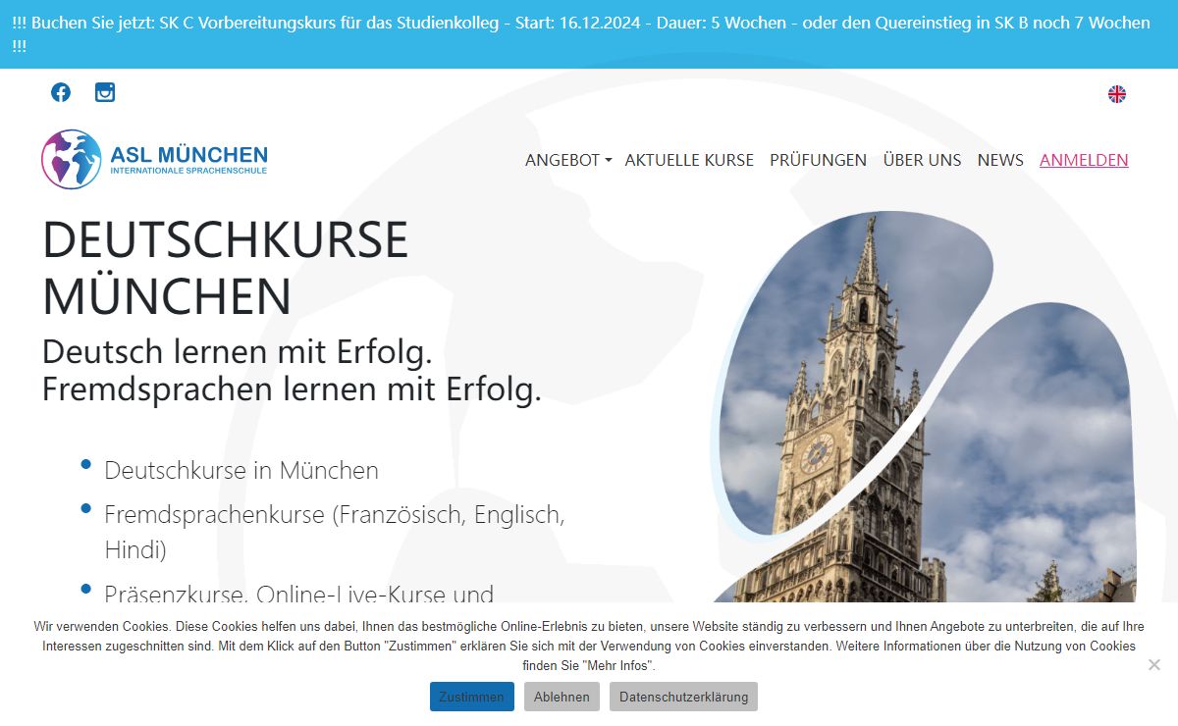Switch language via UK flag icon
Screen dimensions: 1178x726
coord(1117,94)
